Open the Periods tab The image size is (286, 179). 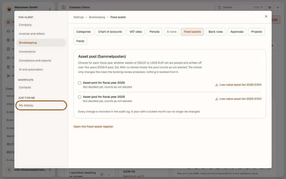click(154, 32)
